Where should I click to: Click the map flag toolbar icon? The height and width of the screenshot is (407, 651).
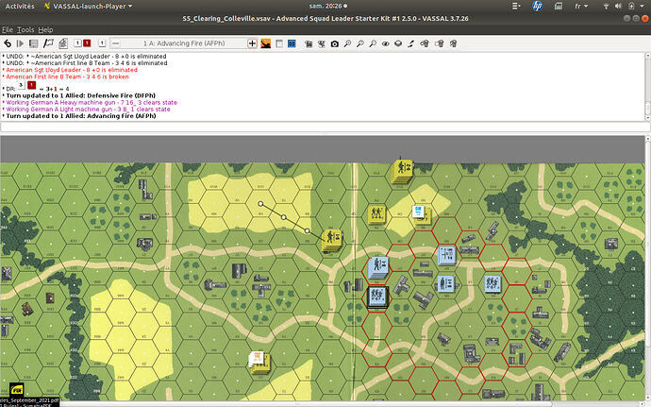tap(48, 43)
